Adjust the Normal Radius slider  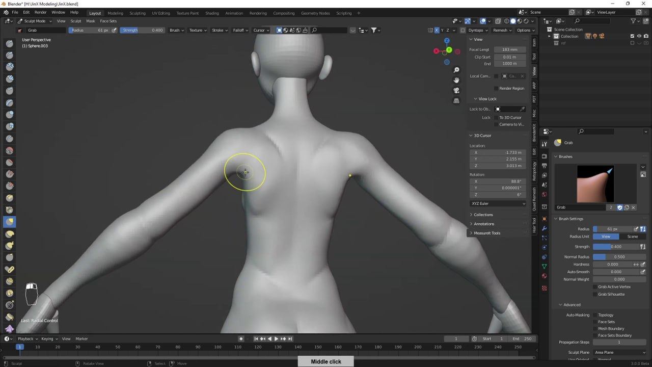pyautogui.click(x=619, y=257)
